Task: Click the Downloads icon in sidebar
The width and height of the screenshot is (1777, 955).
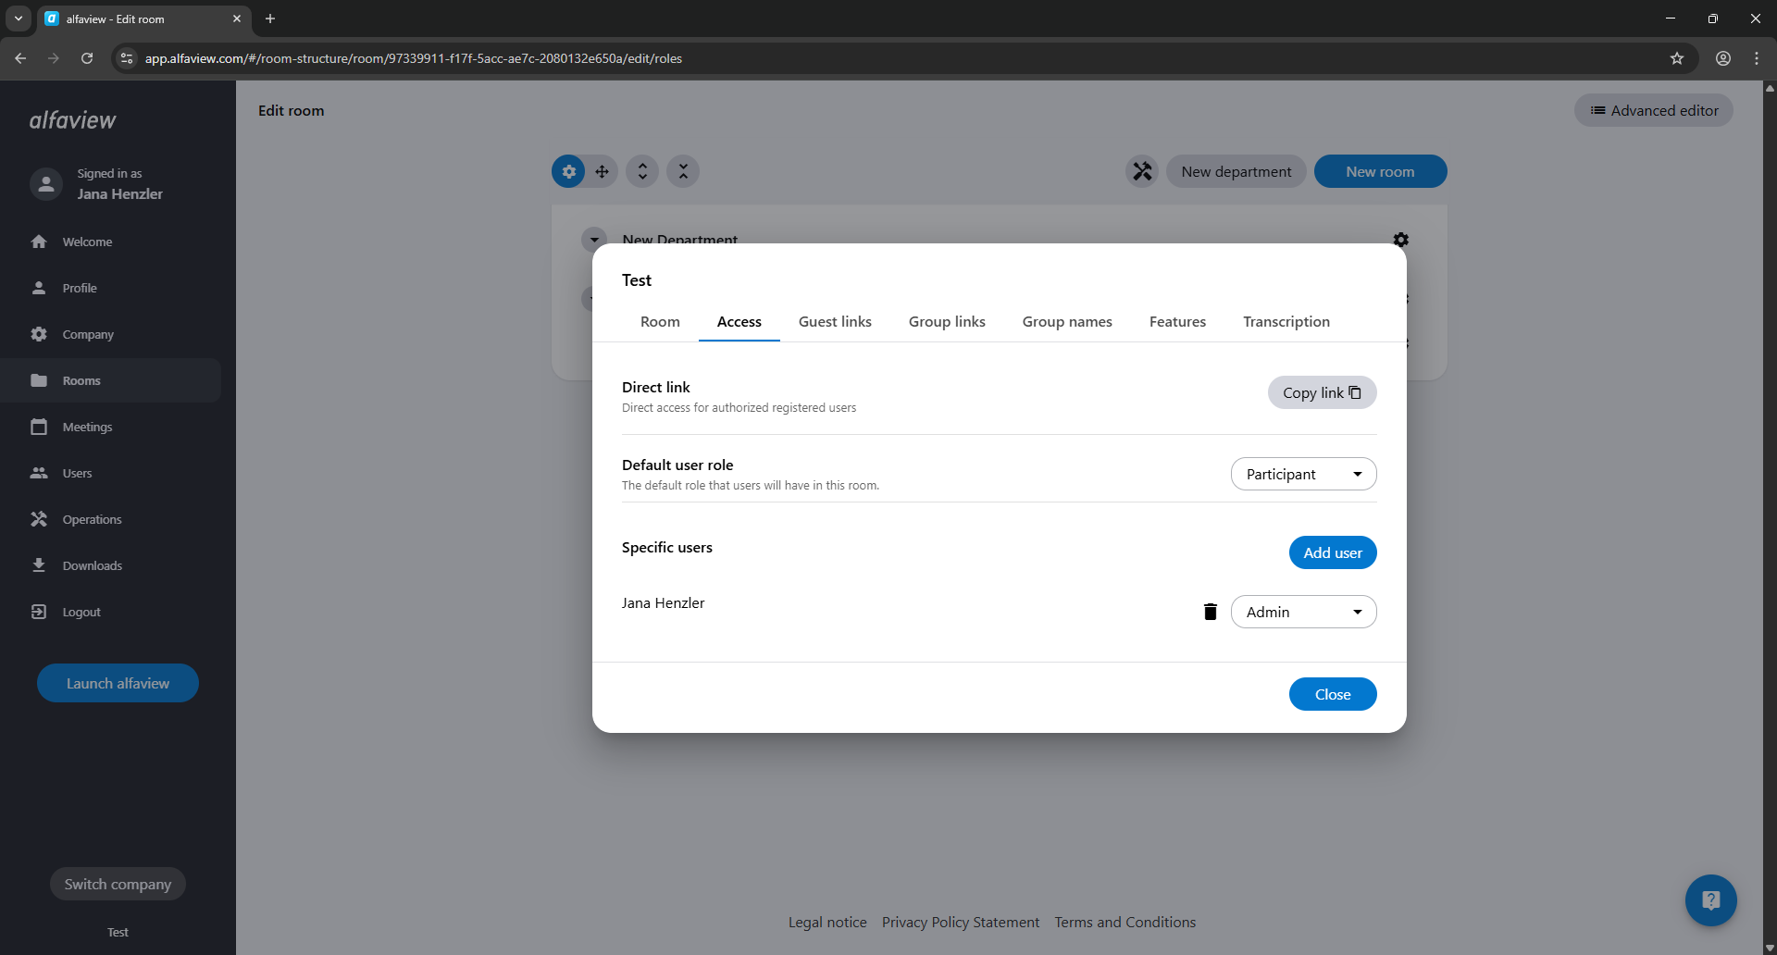Action: [39, 565]
